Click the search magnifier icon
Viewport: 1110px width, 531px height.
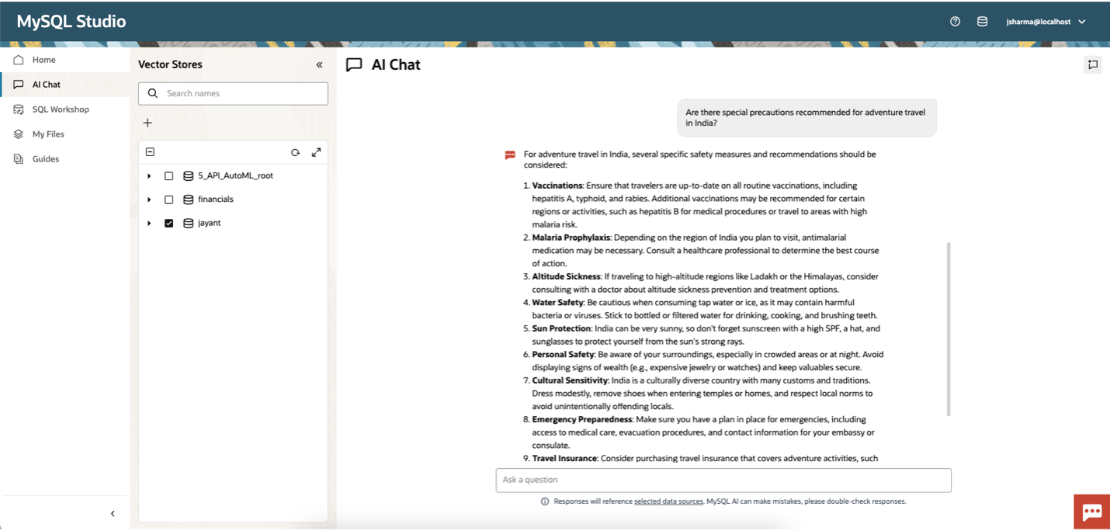[153, 93]
